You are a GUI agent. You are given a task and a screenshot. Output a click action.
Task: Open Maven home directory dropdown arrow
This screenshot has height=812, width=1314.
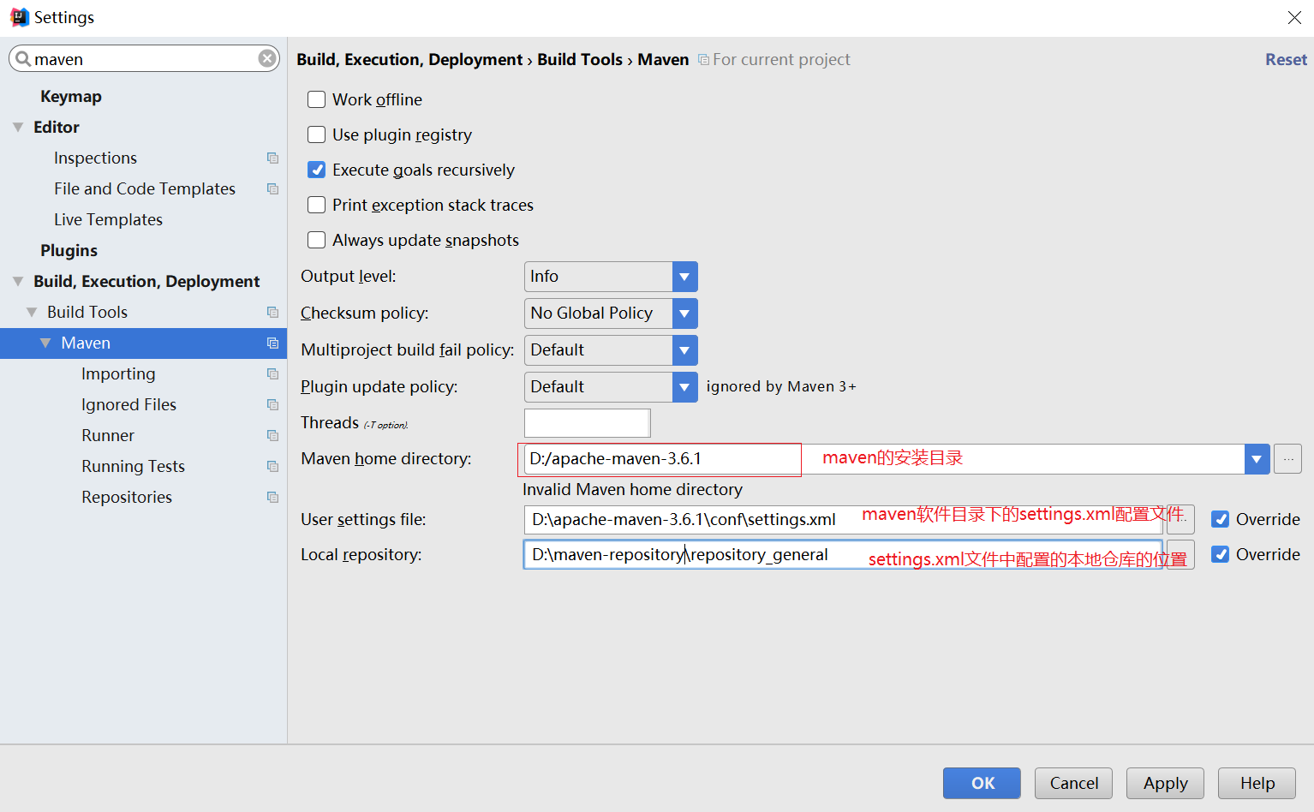pos(1257,459)
